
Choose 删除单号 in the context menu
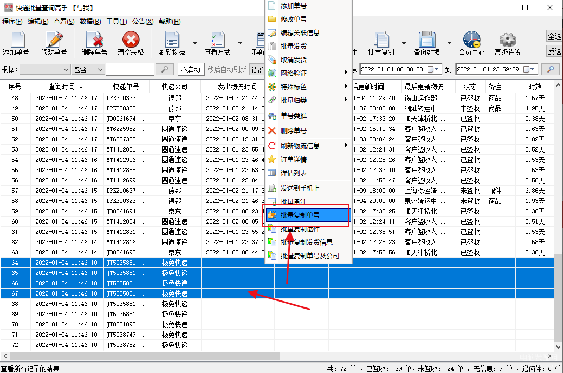[309, 130]
